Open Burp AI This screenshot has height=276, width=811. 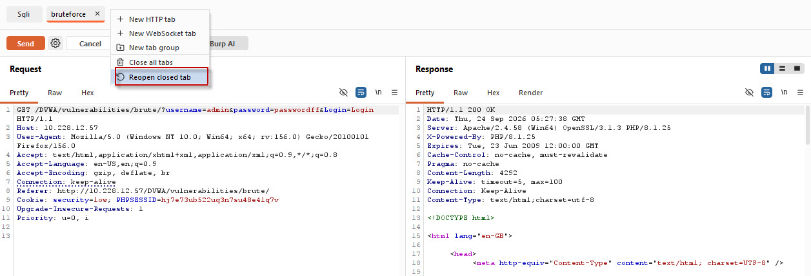(x=223, y=43)
